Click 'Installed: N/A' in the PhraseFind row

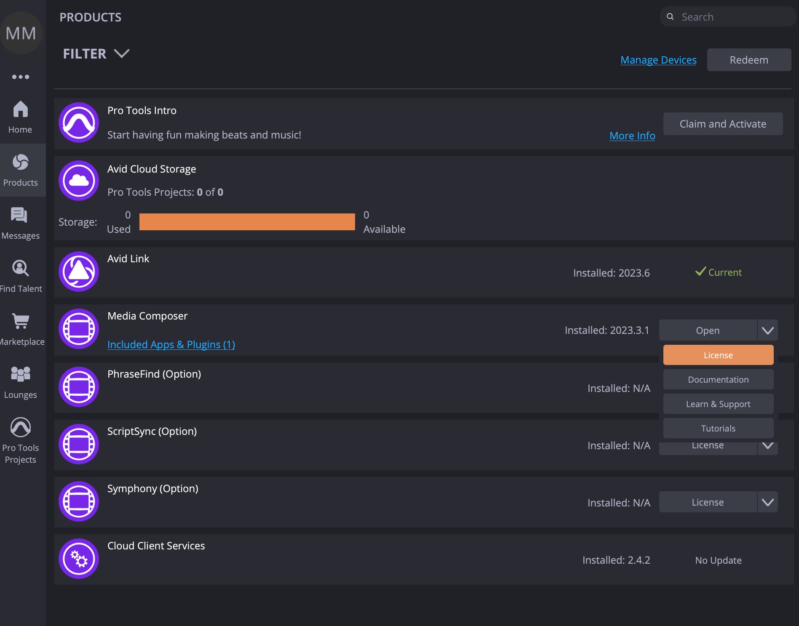(619, 388)
